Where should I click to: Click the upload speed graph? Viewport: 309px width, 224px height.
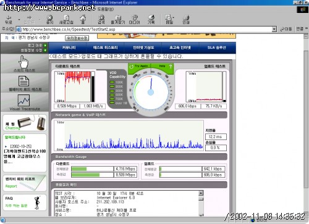pos(205,86)
